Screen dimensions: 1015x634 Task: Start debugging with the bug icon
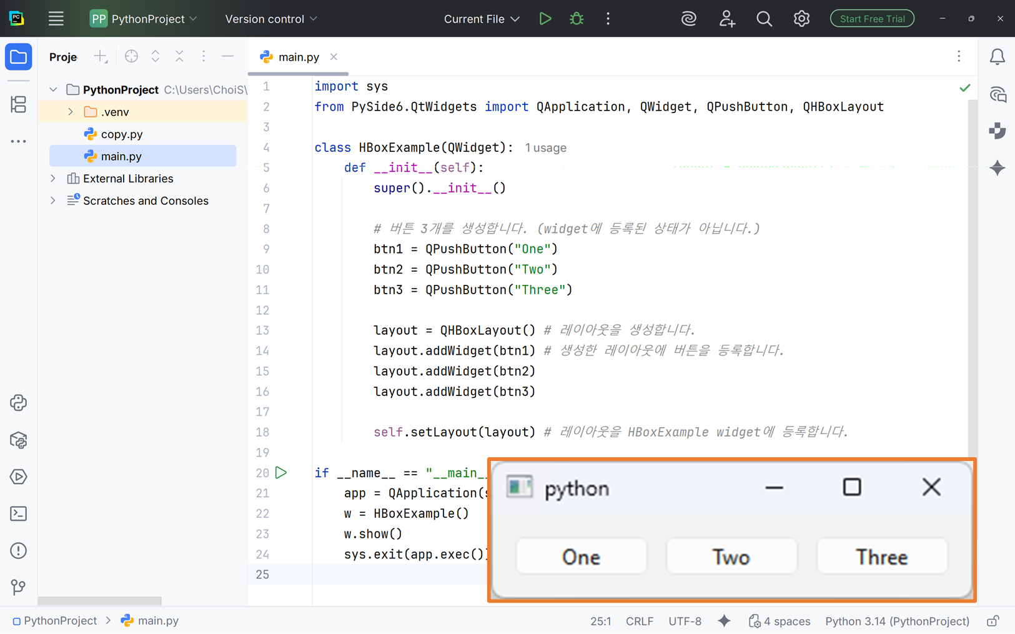click(x=577, y=19)
